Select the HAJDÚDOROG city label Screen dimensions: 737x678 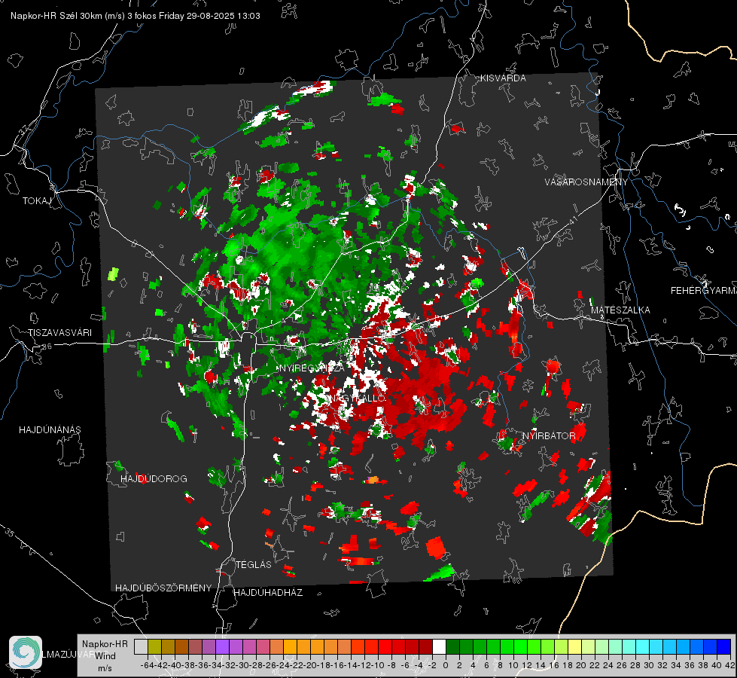(154, 479)
